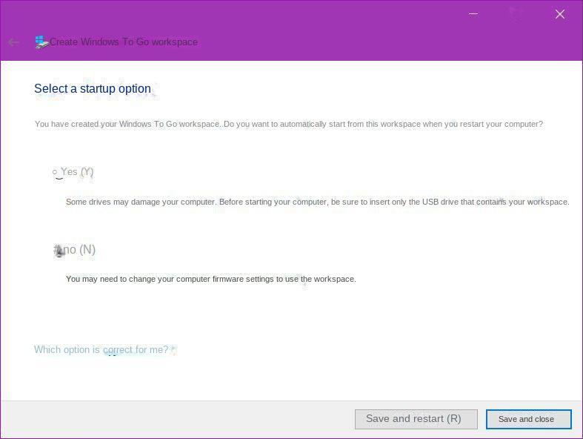Close the Windows To Go wizard

tap(560, 14)
